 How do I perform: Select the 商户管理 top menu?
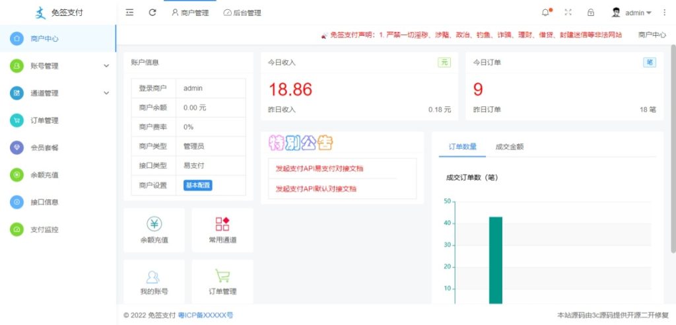(190, 13)
